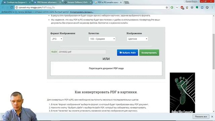
Task: Click the green 'Конвертировать' button
Action: pos(149,52)
